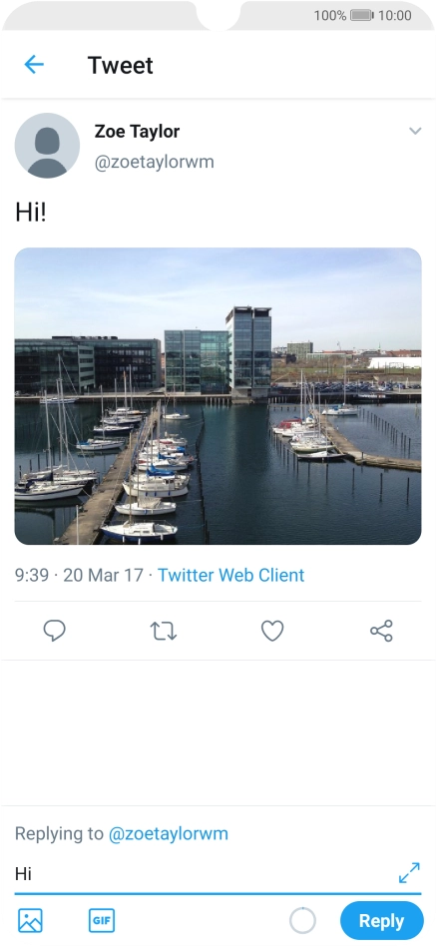Image resolution: width=436 pixels, height=946 pixels.
Task: Tap the battery icon in status bar
Action: pos(362,15)
